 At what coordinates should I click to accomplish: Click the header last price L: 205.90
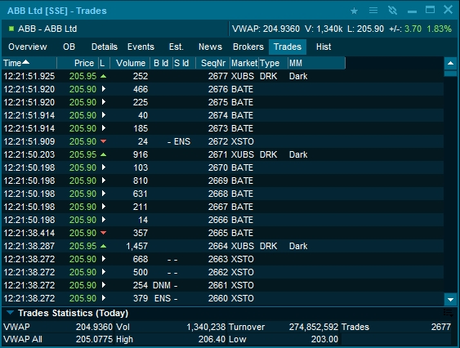[x=365, y=29]
